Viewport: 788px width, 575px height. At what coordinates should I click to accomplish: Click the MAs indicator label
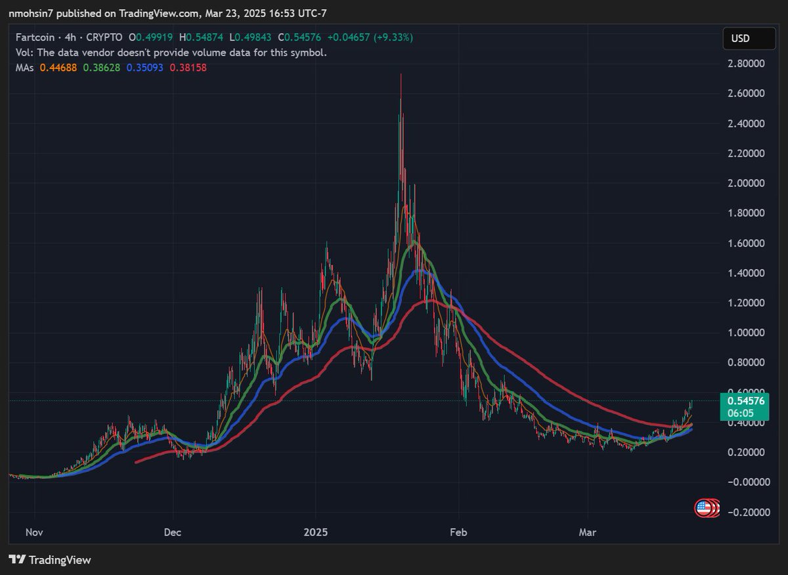(24, 67)
